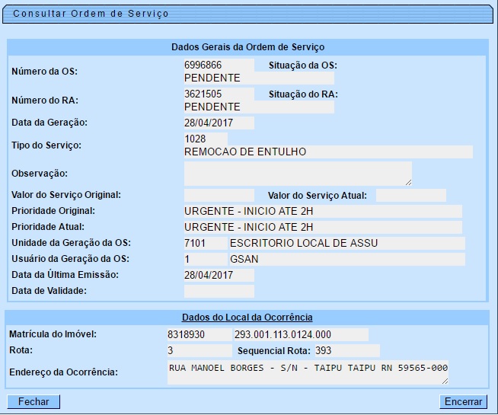
Task: Focus the empty Data de Validade field
Action: 219,291
